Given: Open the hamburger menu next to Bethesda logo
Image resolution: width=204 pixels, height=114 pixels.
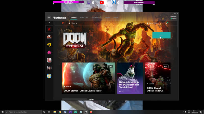Looking at the screenshot, I should [x=49, y=17].
